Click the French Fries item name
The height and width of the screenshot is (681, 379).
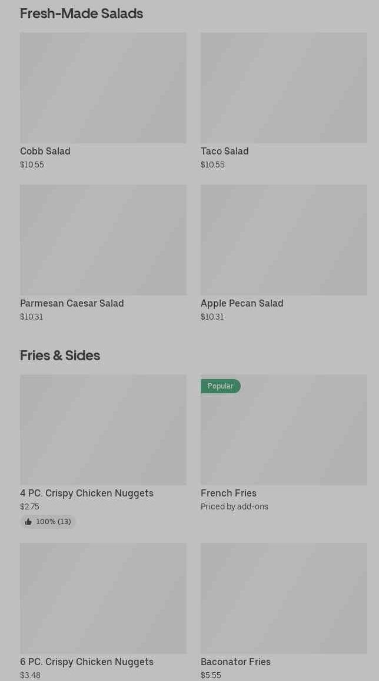228,493
